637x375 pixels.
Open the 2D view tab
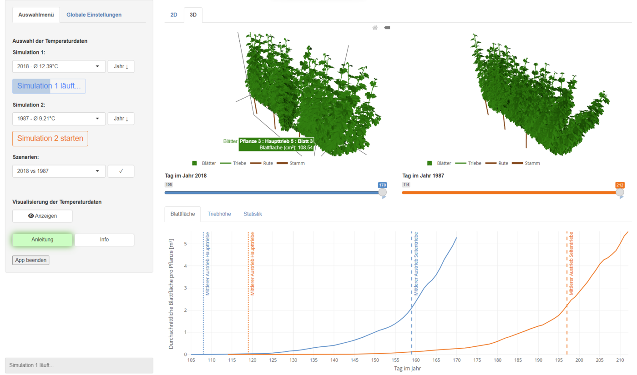(x=174, y=15)
